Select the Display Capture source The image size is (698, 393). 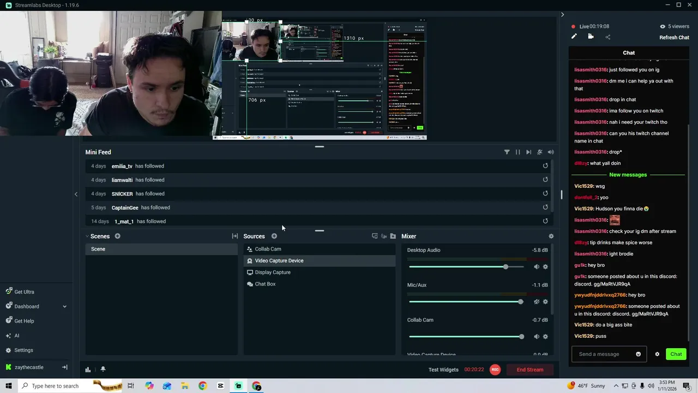coord(320,272)
